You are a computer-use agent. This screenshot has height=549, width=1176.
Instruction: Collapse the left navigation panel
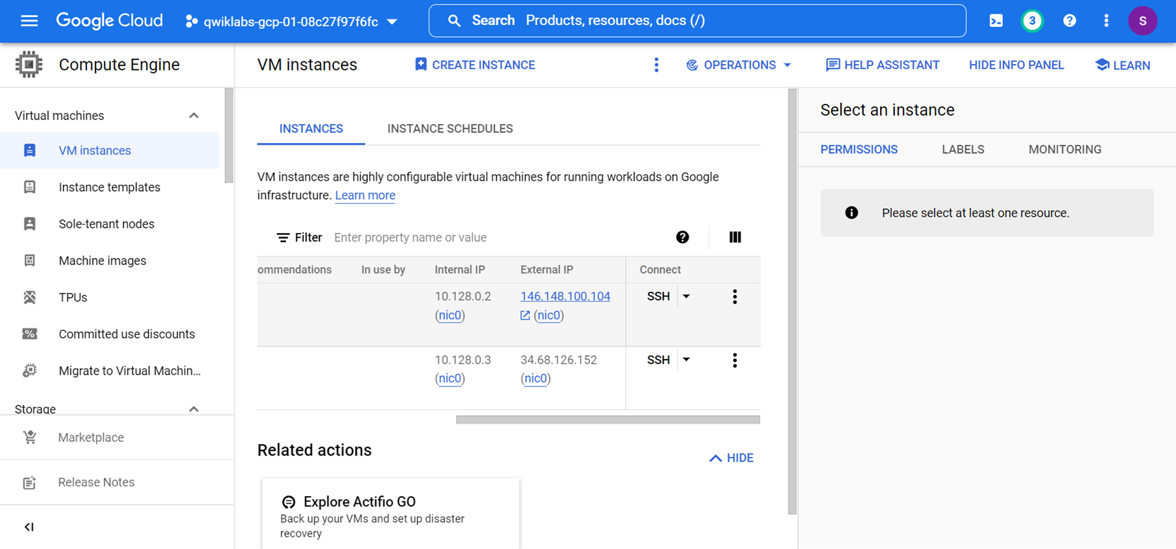coord(29,527)
